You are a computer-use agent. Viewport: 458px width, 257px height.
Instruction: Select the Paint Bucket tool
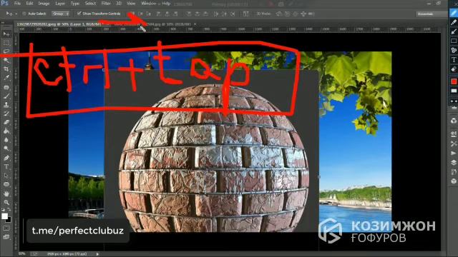(x=6, y=131)
